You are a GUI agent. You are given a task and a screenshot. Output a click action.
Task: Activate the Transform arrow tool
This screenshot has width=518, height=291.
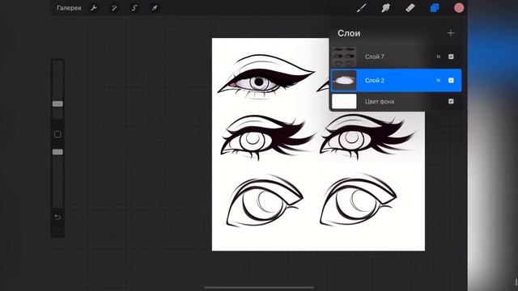coord(155,8)
